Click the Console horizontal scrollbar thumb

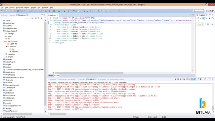click(x=58, y=114)
